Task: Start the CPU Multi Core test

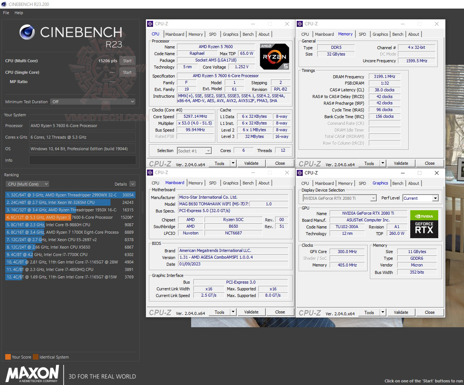Action: (127, 61)
